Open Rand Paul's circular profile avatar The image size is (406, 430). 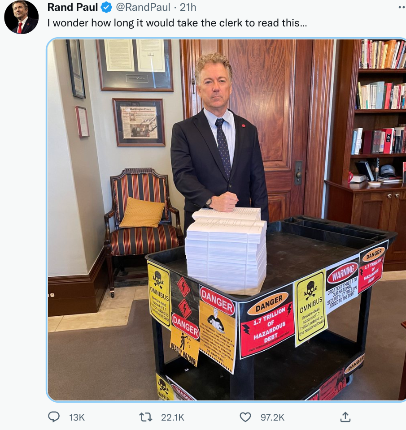click(22, 17)
